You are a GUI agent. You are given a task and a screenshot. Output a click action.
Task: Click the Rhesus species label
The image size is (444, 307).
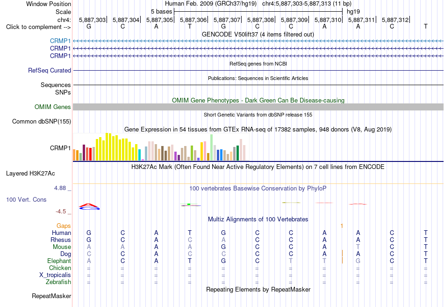click(61, 240)
